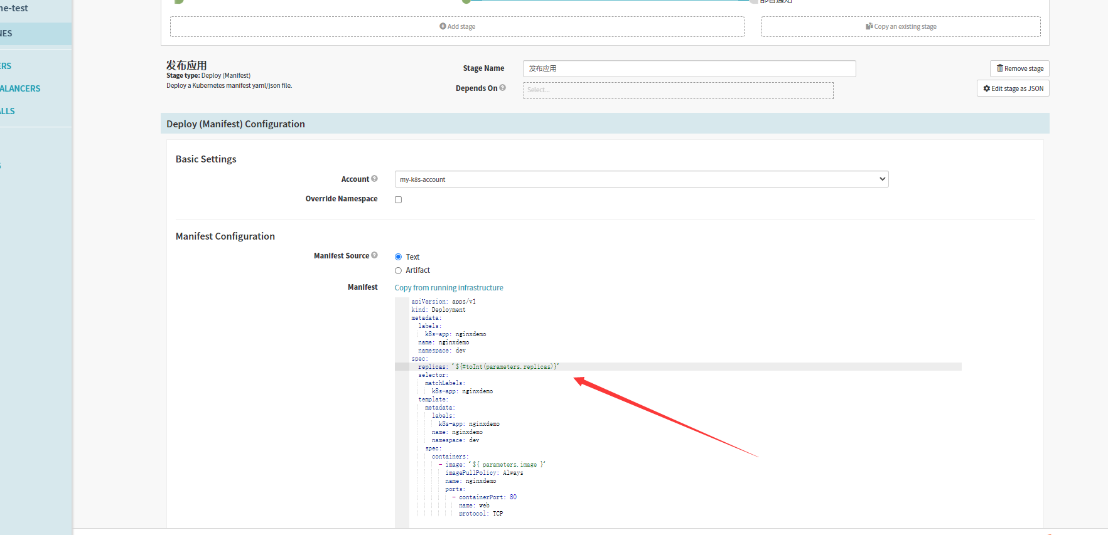Click the Manifest Configuration heading
Viewport: 1108px width, 535px height.
click(x=225, y=236)
